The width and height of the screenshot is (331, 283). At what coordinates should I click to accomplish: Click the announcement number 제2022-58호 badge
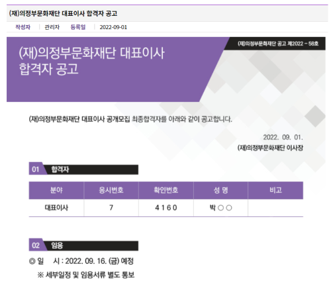278,44
